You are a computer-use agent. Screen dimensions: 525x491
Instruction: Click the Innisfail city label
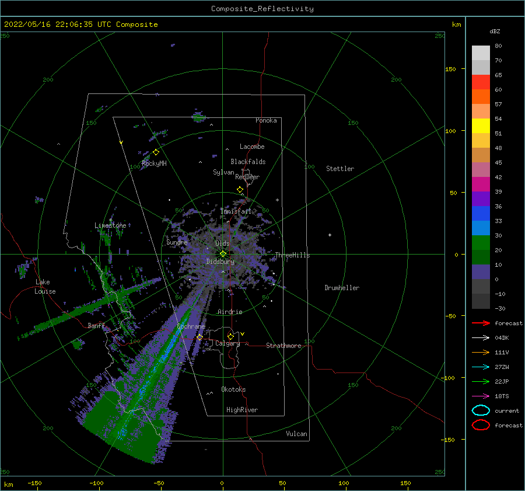pos(236,211)
